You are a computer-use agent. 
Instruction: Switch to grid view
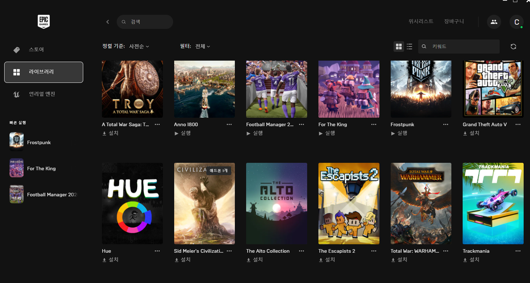click(x=399, y=47)
